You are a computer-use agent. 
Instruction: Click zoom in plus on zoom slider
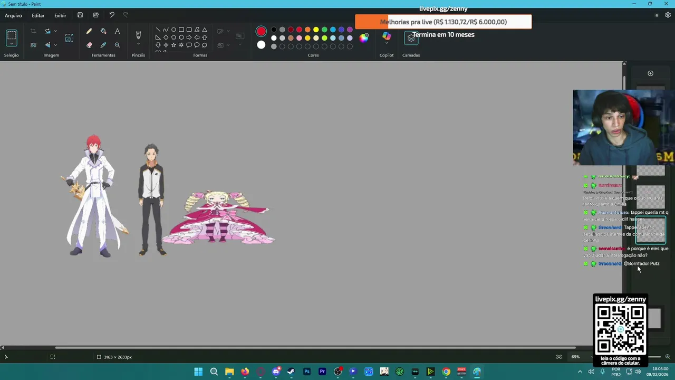668,357
